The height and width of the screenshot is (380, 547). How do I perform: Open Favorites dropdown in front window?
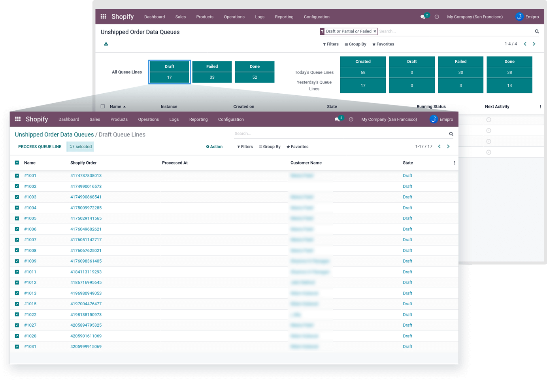tap(297, 147)
